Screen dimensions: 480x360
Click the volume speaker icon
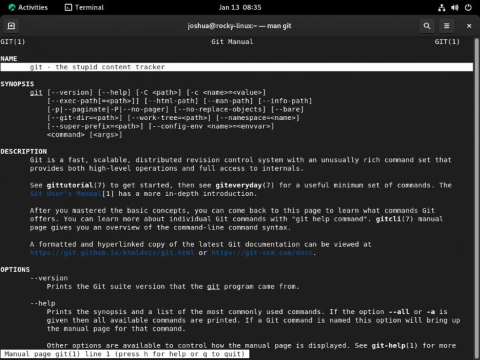(455, 7)
